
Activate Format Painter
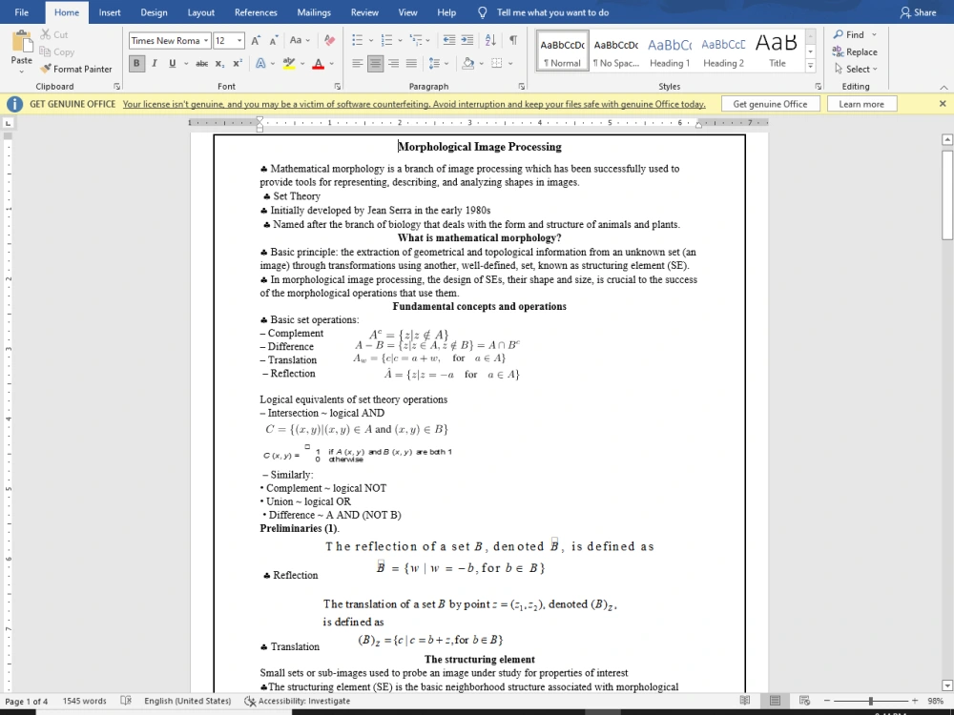pyautogui.click(x=76, y=69)
